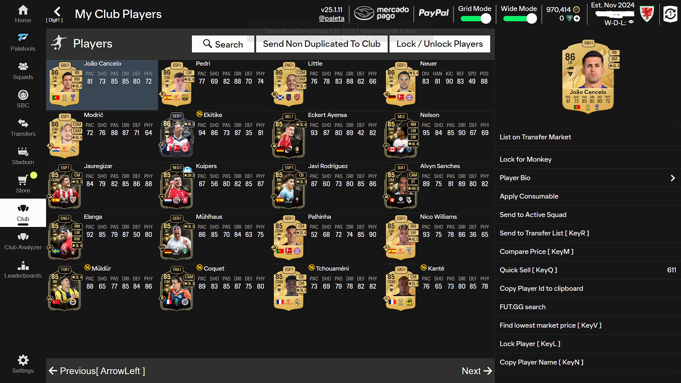Click the refresh icon at top right
The height and width of the screenshot is (383, 681).
click(x=670, y=15)
